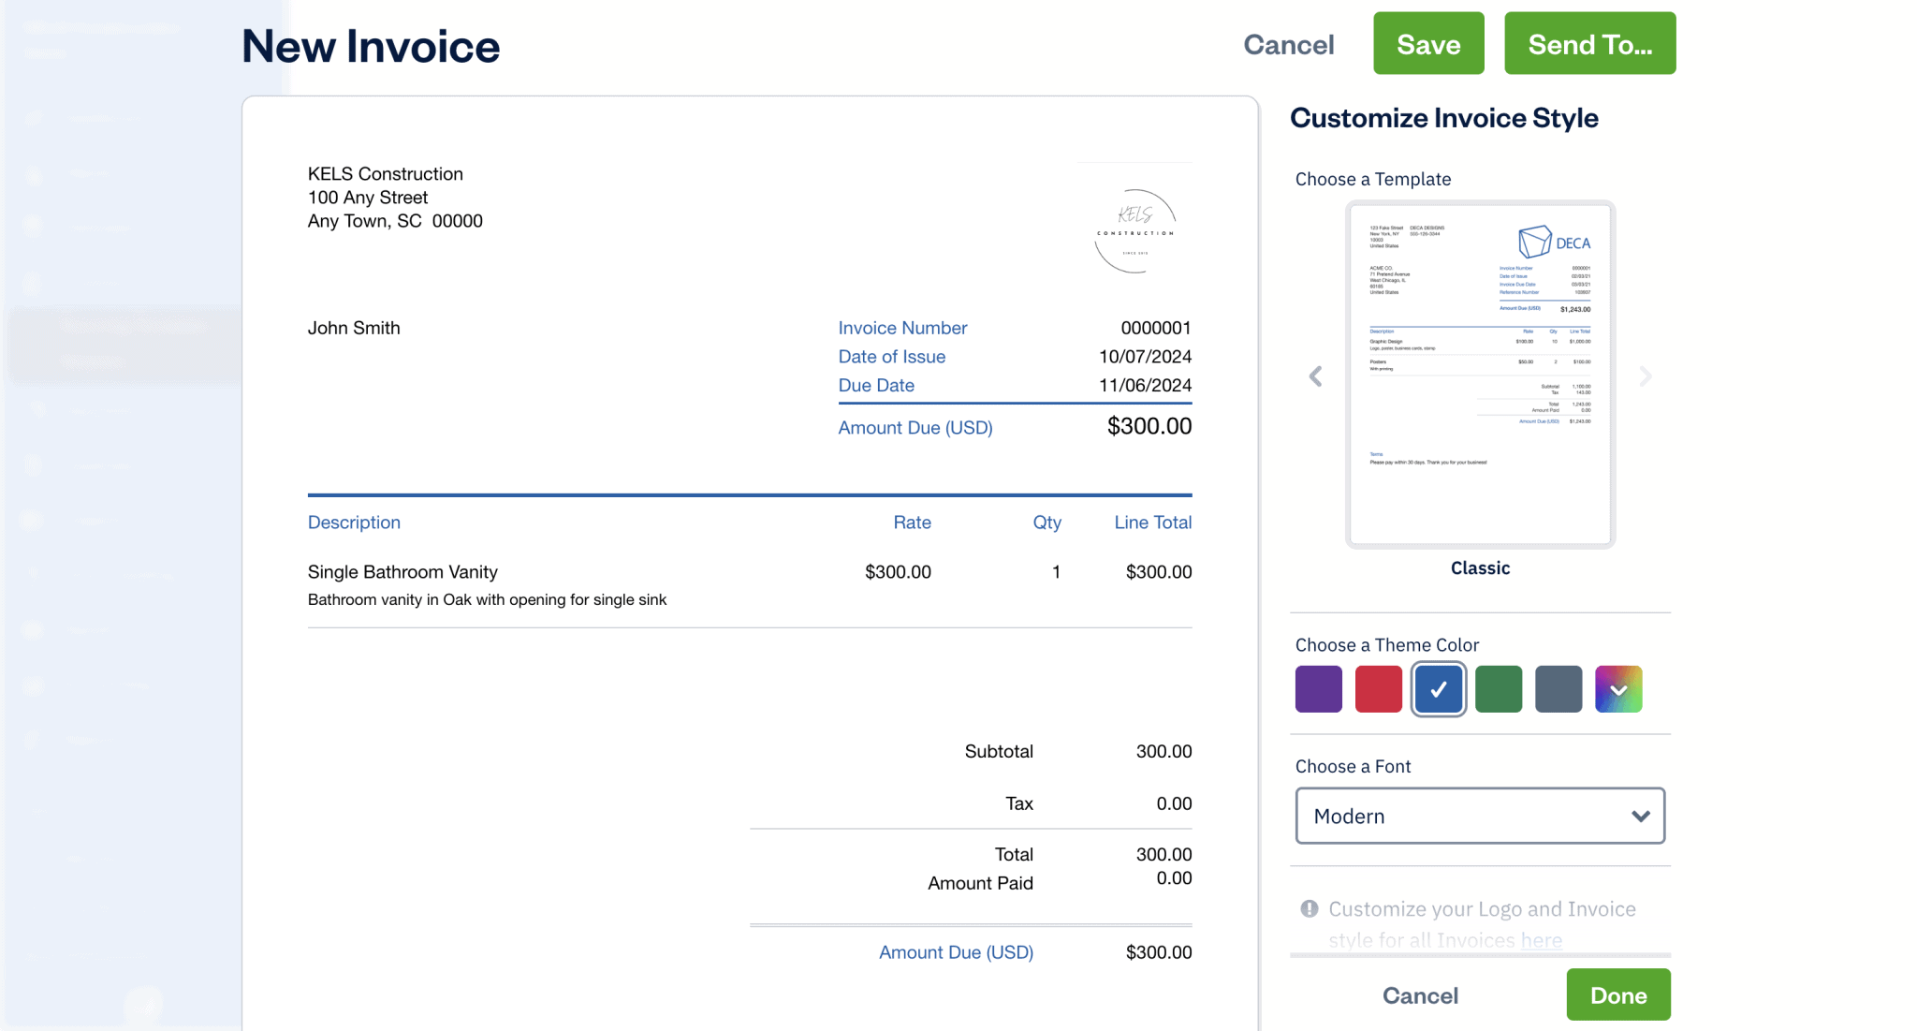Open the rainbow custom color picker
1917x1031 pixels.
point(1618,688)
